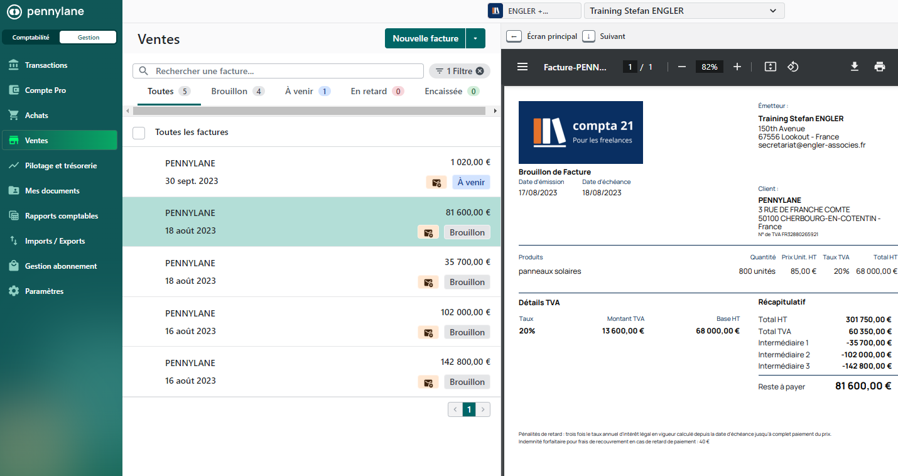
Task: Remove the active filter with the X
Action: [x=480, y=71]
